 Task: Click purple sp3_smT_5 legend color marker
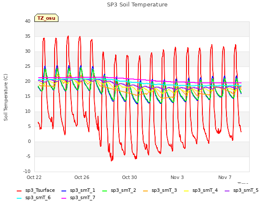(227, 191)
